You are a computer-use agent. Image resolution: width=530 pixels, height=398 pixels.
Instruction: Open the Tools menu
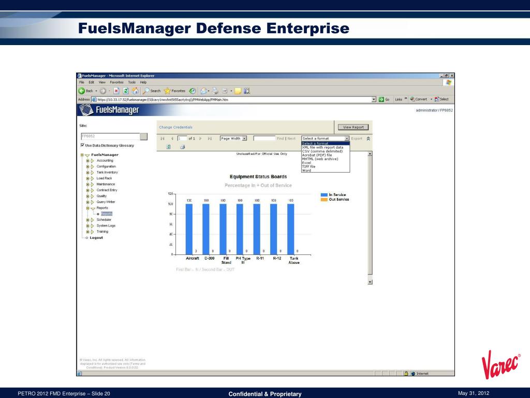(132, 82)
